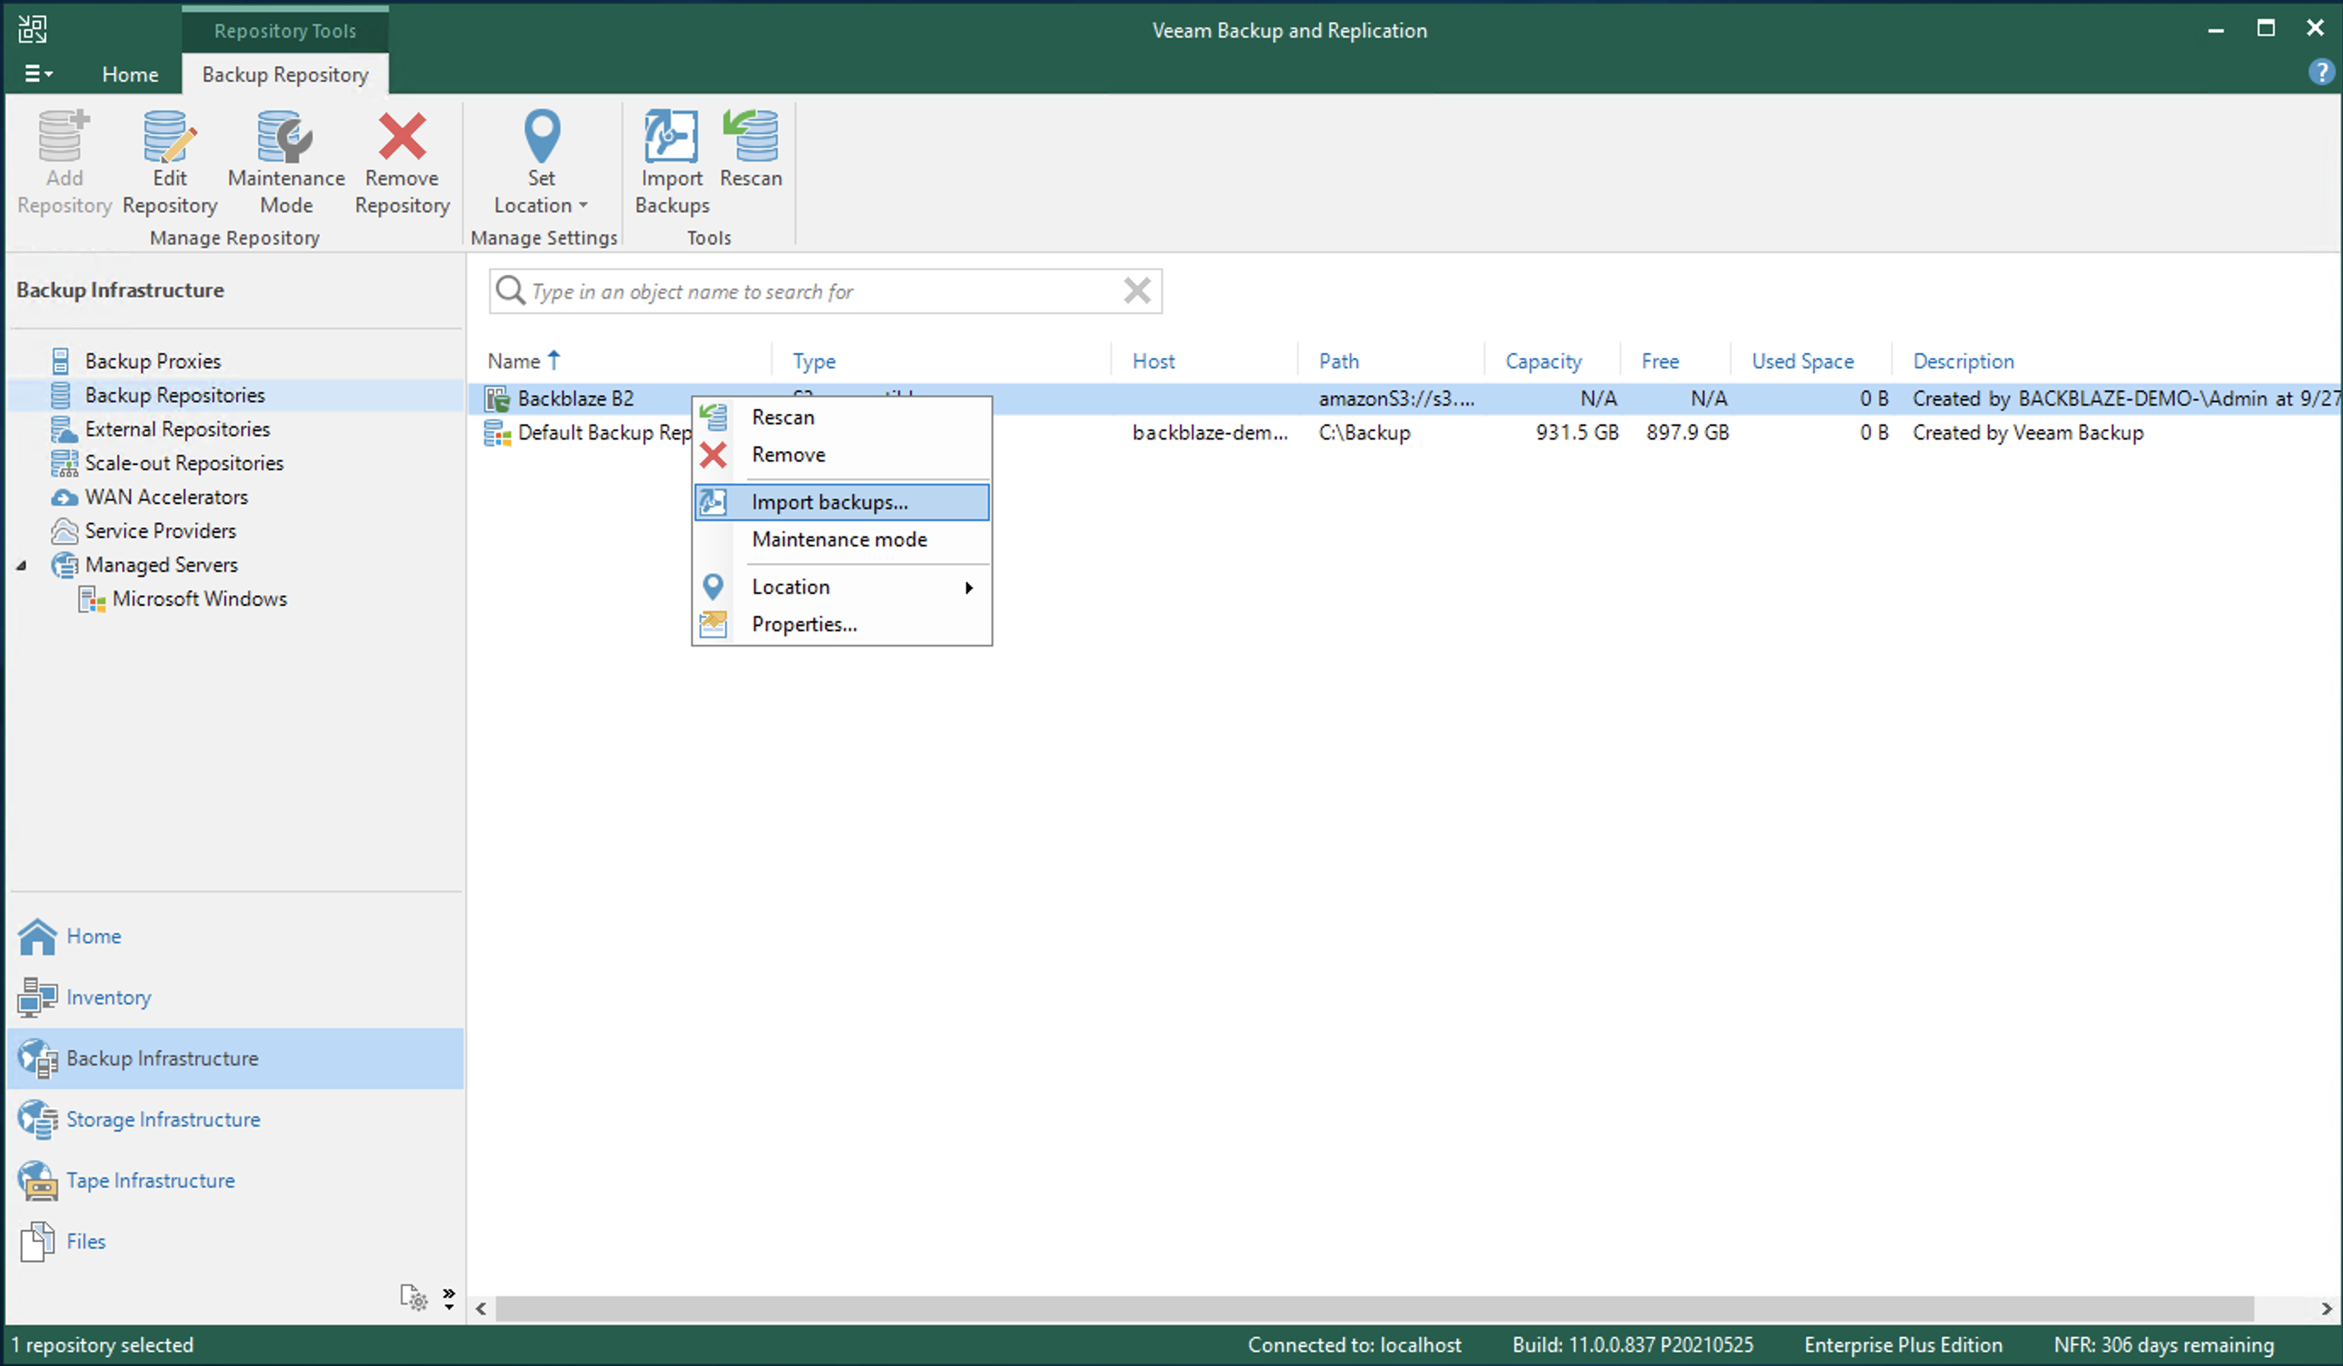Click the horizontal scrollbar thumb

tap(1374, 1308)
